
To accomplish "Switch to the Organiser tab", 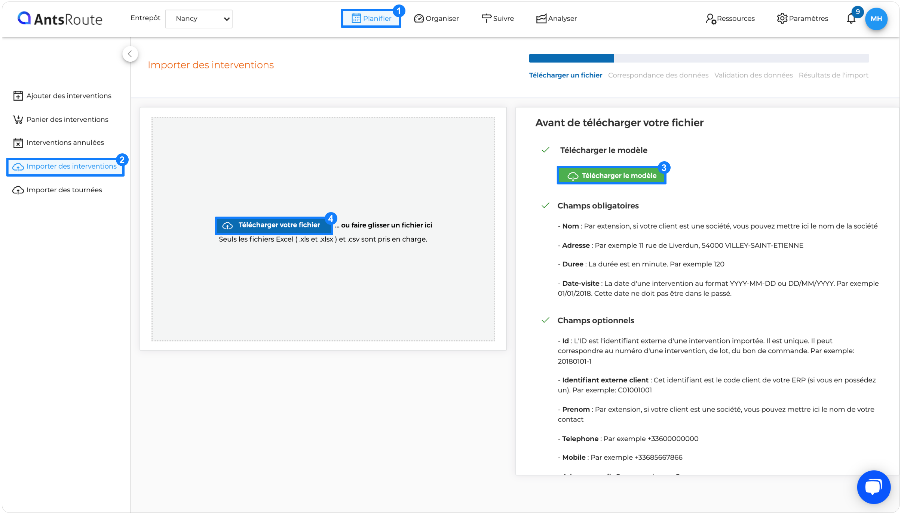I will point(436,18).
